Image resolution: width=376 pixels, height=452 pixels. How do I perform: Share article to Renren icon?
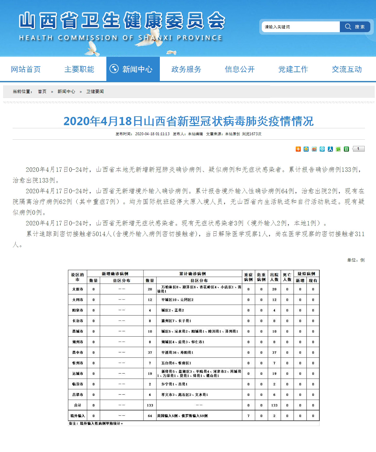point(330,149)
